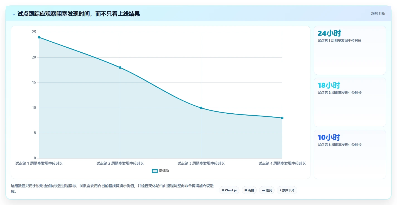Click the y-axis tick label 20
This screenshot has width=397, height=205.
pos(34,57)
